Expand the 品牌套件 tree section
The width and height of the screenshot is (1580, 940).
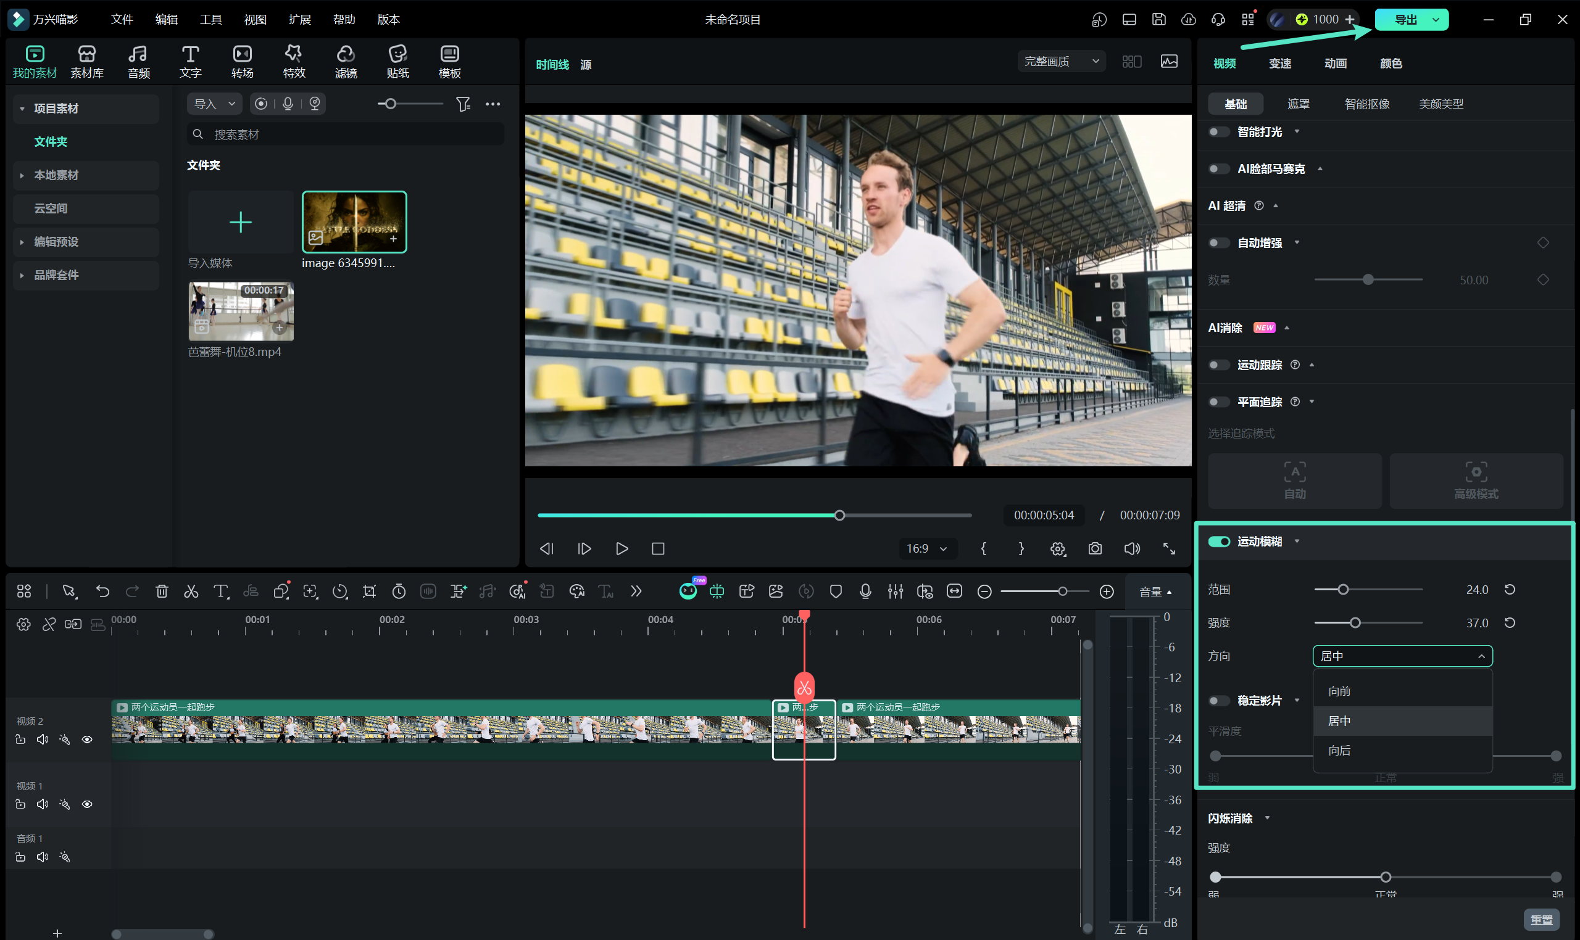(x=22, y=276)
